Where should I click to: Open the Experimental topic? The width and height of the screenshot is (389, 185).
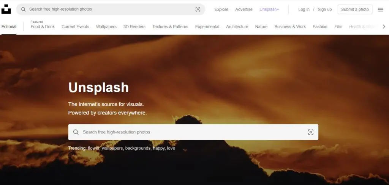coord(207,27)
